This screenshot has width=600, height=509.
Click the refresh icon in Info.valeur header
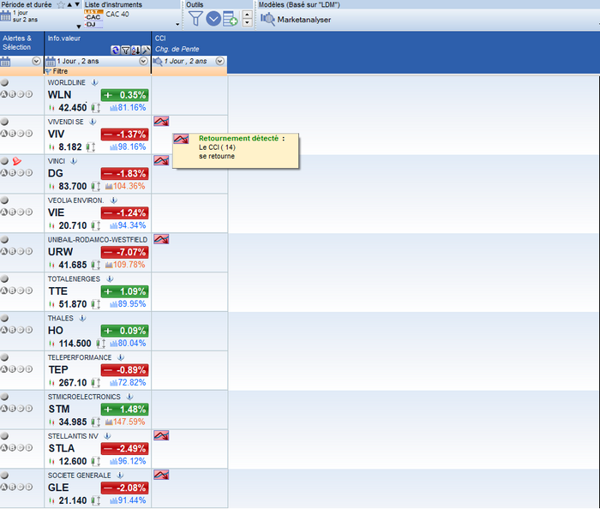[x=115, y=50]
